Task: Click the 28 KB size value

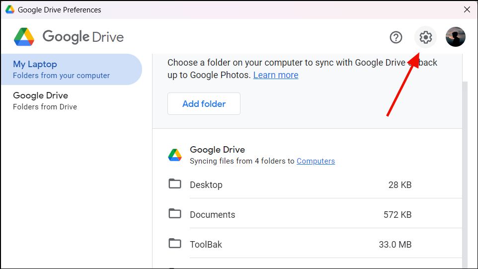Action: tap(400, 185)
